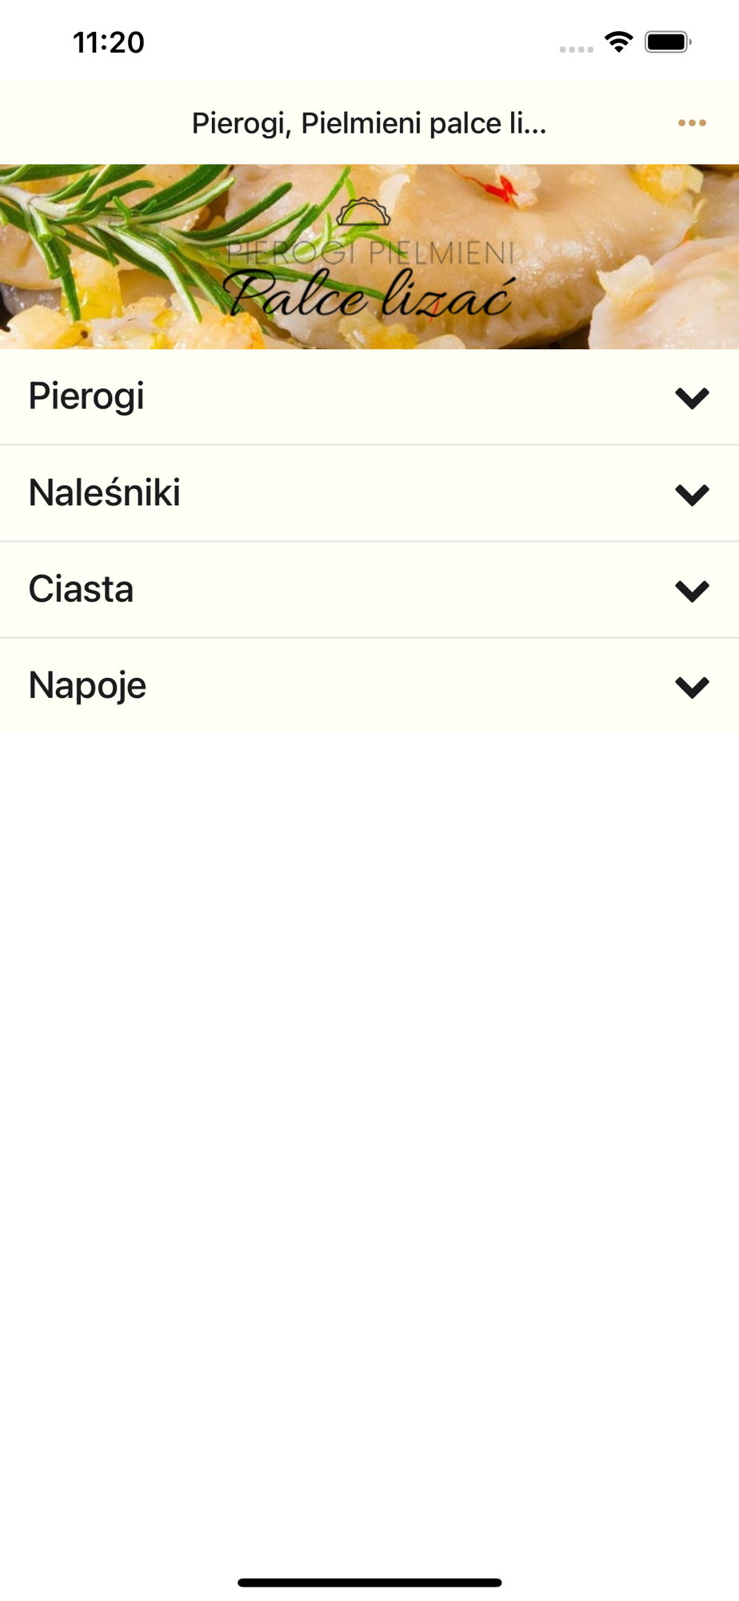Image resolution: width=739 pixels, height=1601 pixels.
Task: Tap the Napoje category label
Action: pos(87,686)
